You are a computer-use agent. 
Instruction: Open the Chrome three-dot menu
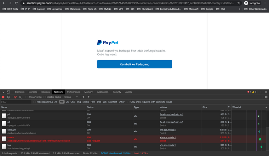(265, 3)
